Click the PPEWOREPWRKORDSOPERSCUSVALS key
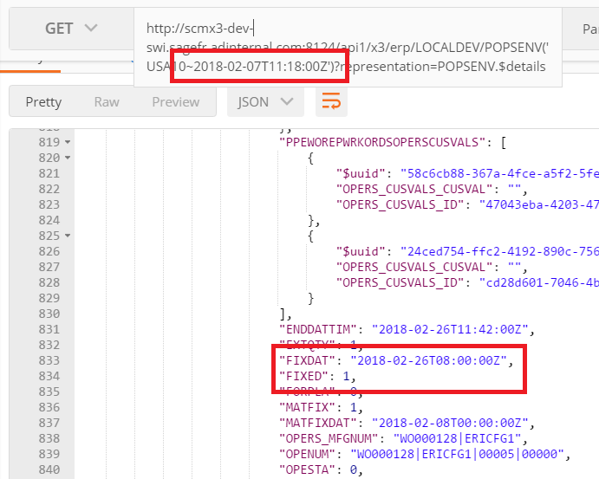Screen dimensions: 599x479 [x=382, y=142]
